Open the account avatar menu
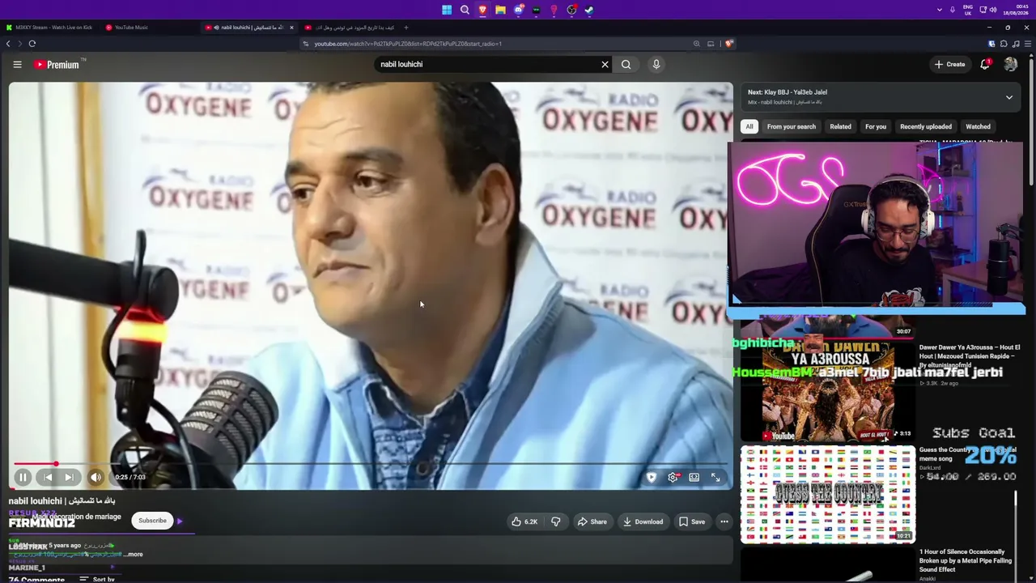Viewport: 1036px width, 583px height. [1010, 64]
